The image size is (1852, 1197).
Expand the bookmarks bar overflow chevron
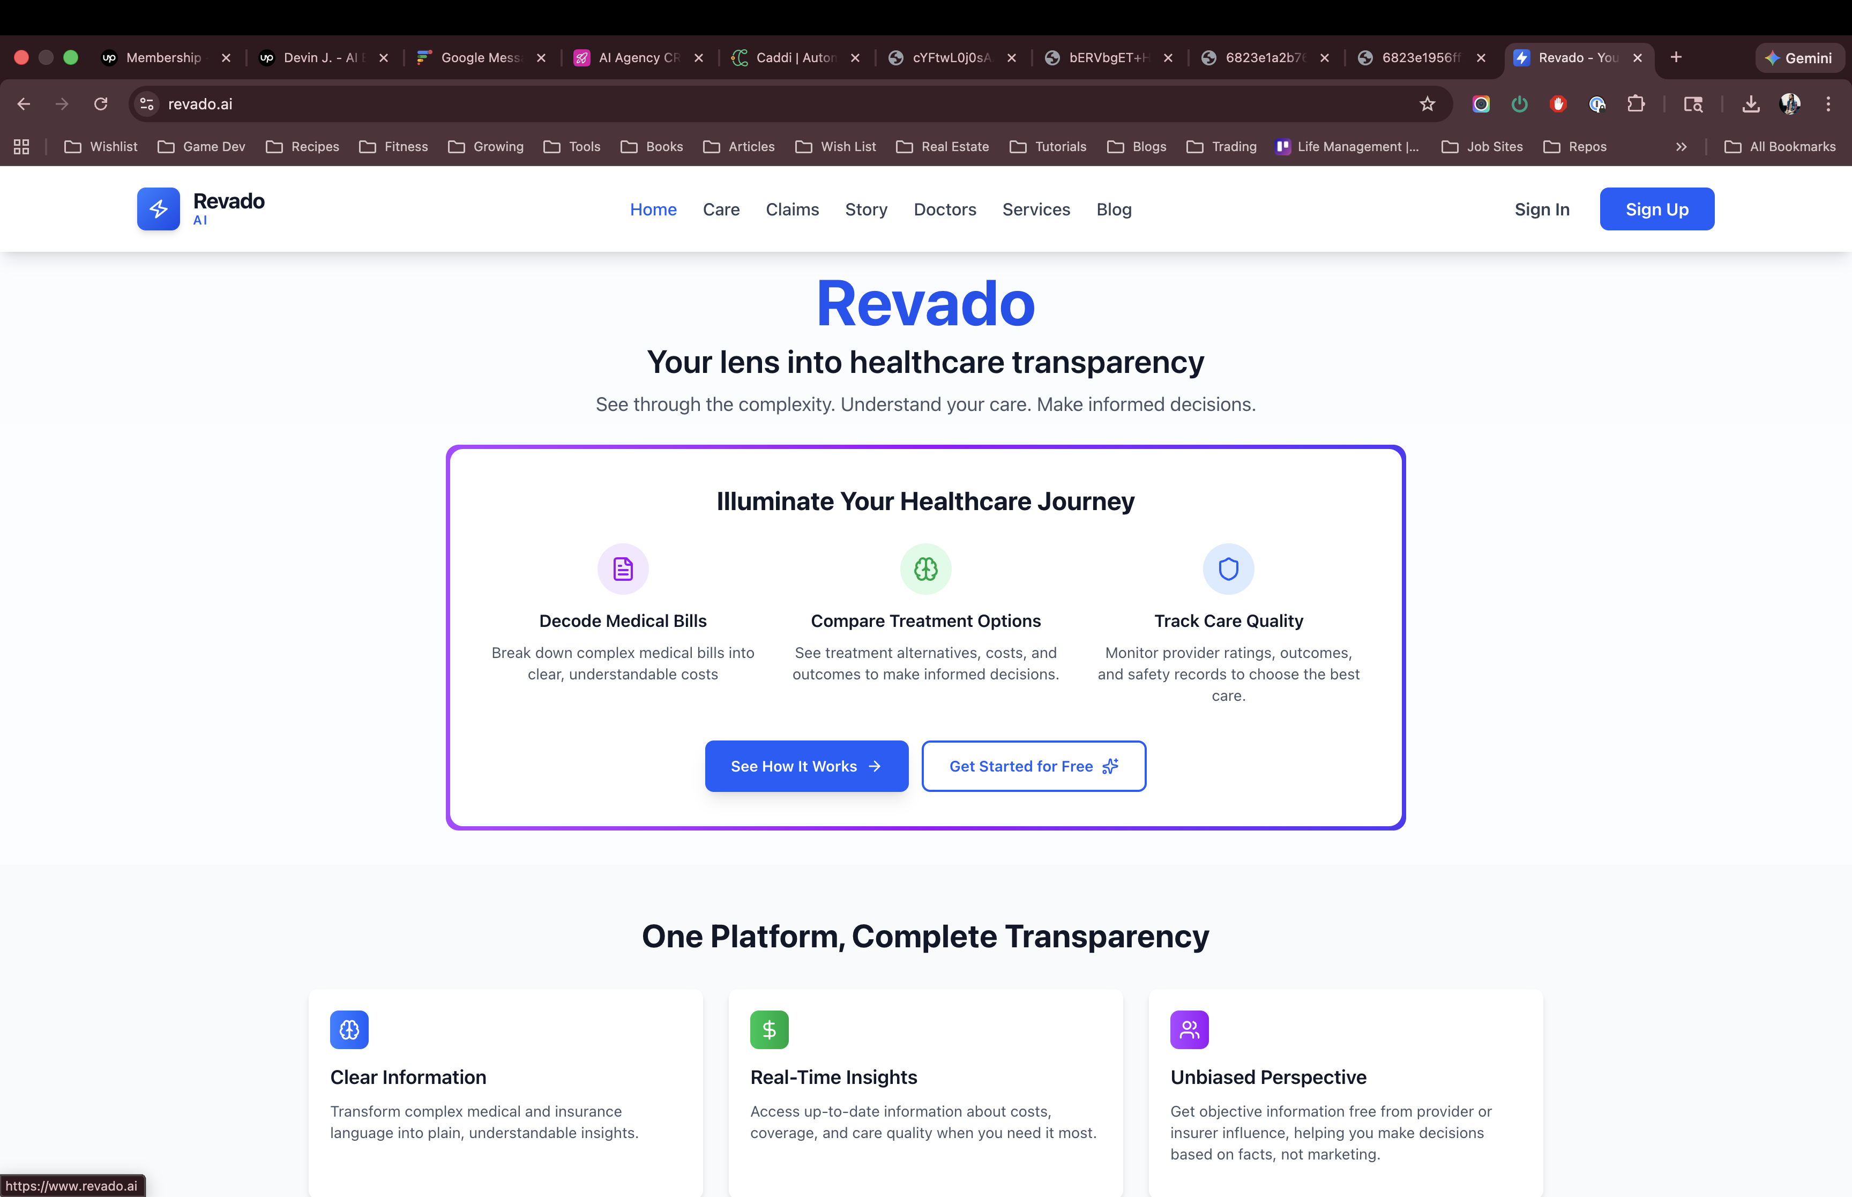(1681, 146)
